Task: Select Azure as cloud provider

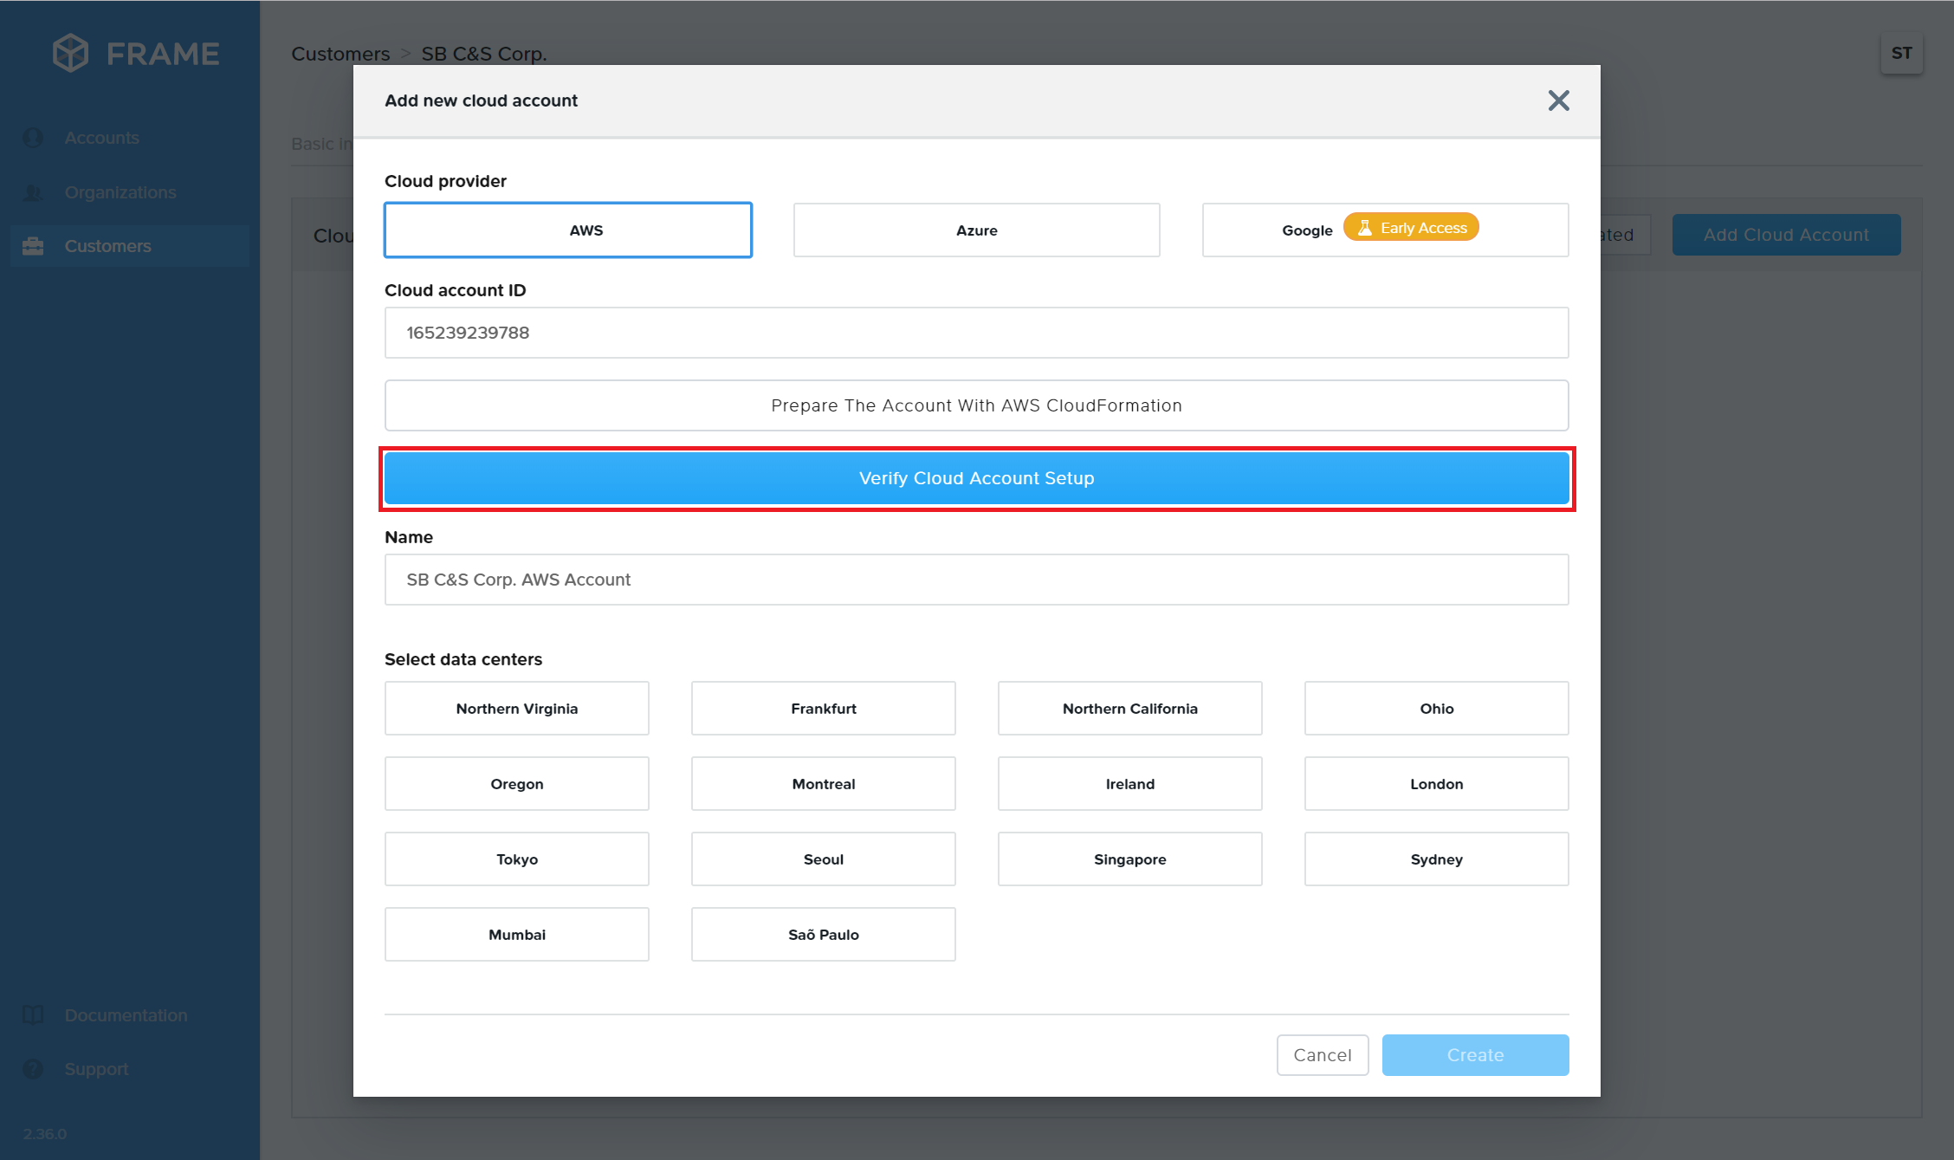Action: click(977, 230)
